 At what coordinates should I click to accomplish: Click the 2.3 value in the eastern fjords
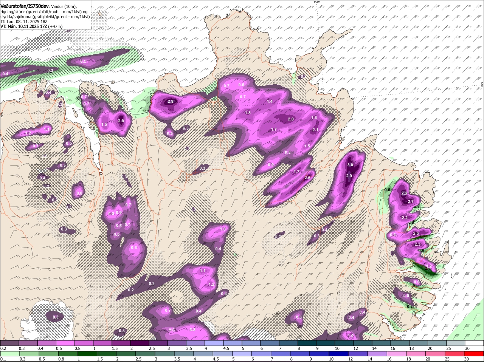click(417, 244)
